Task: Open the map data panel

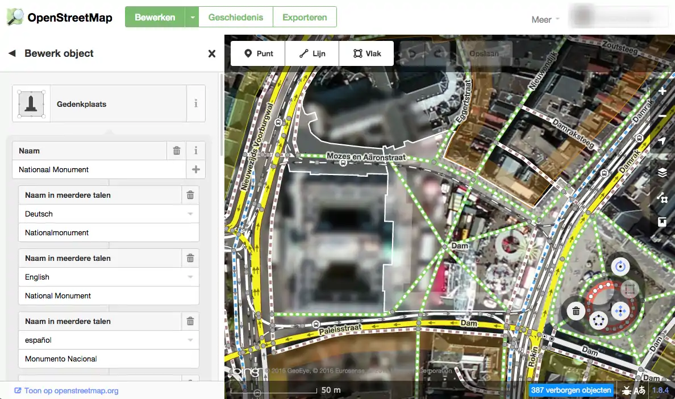Action: click(662, 198)
